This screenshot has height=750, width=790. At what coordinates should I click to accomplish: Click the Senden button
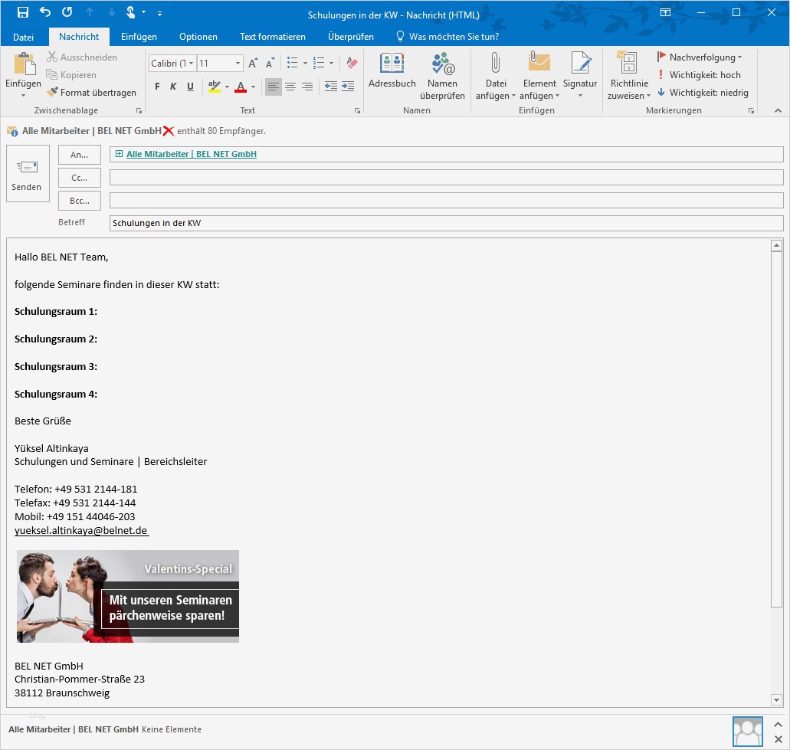(x=28, y=173)
